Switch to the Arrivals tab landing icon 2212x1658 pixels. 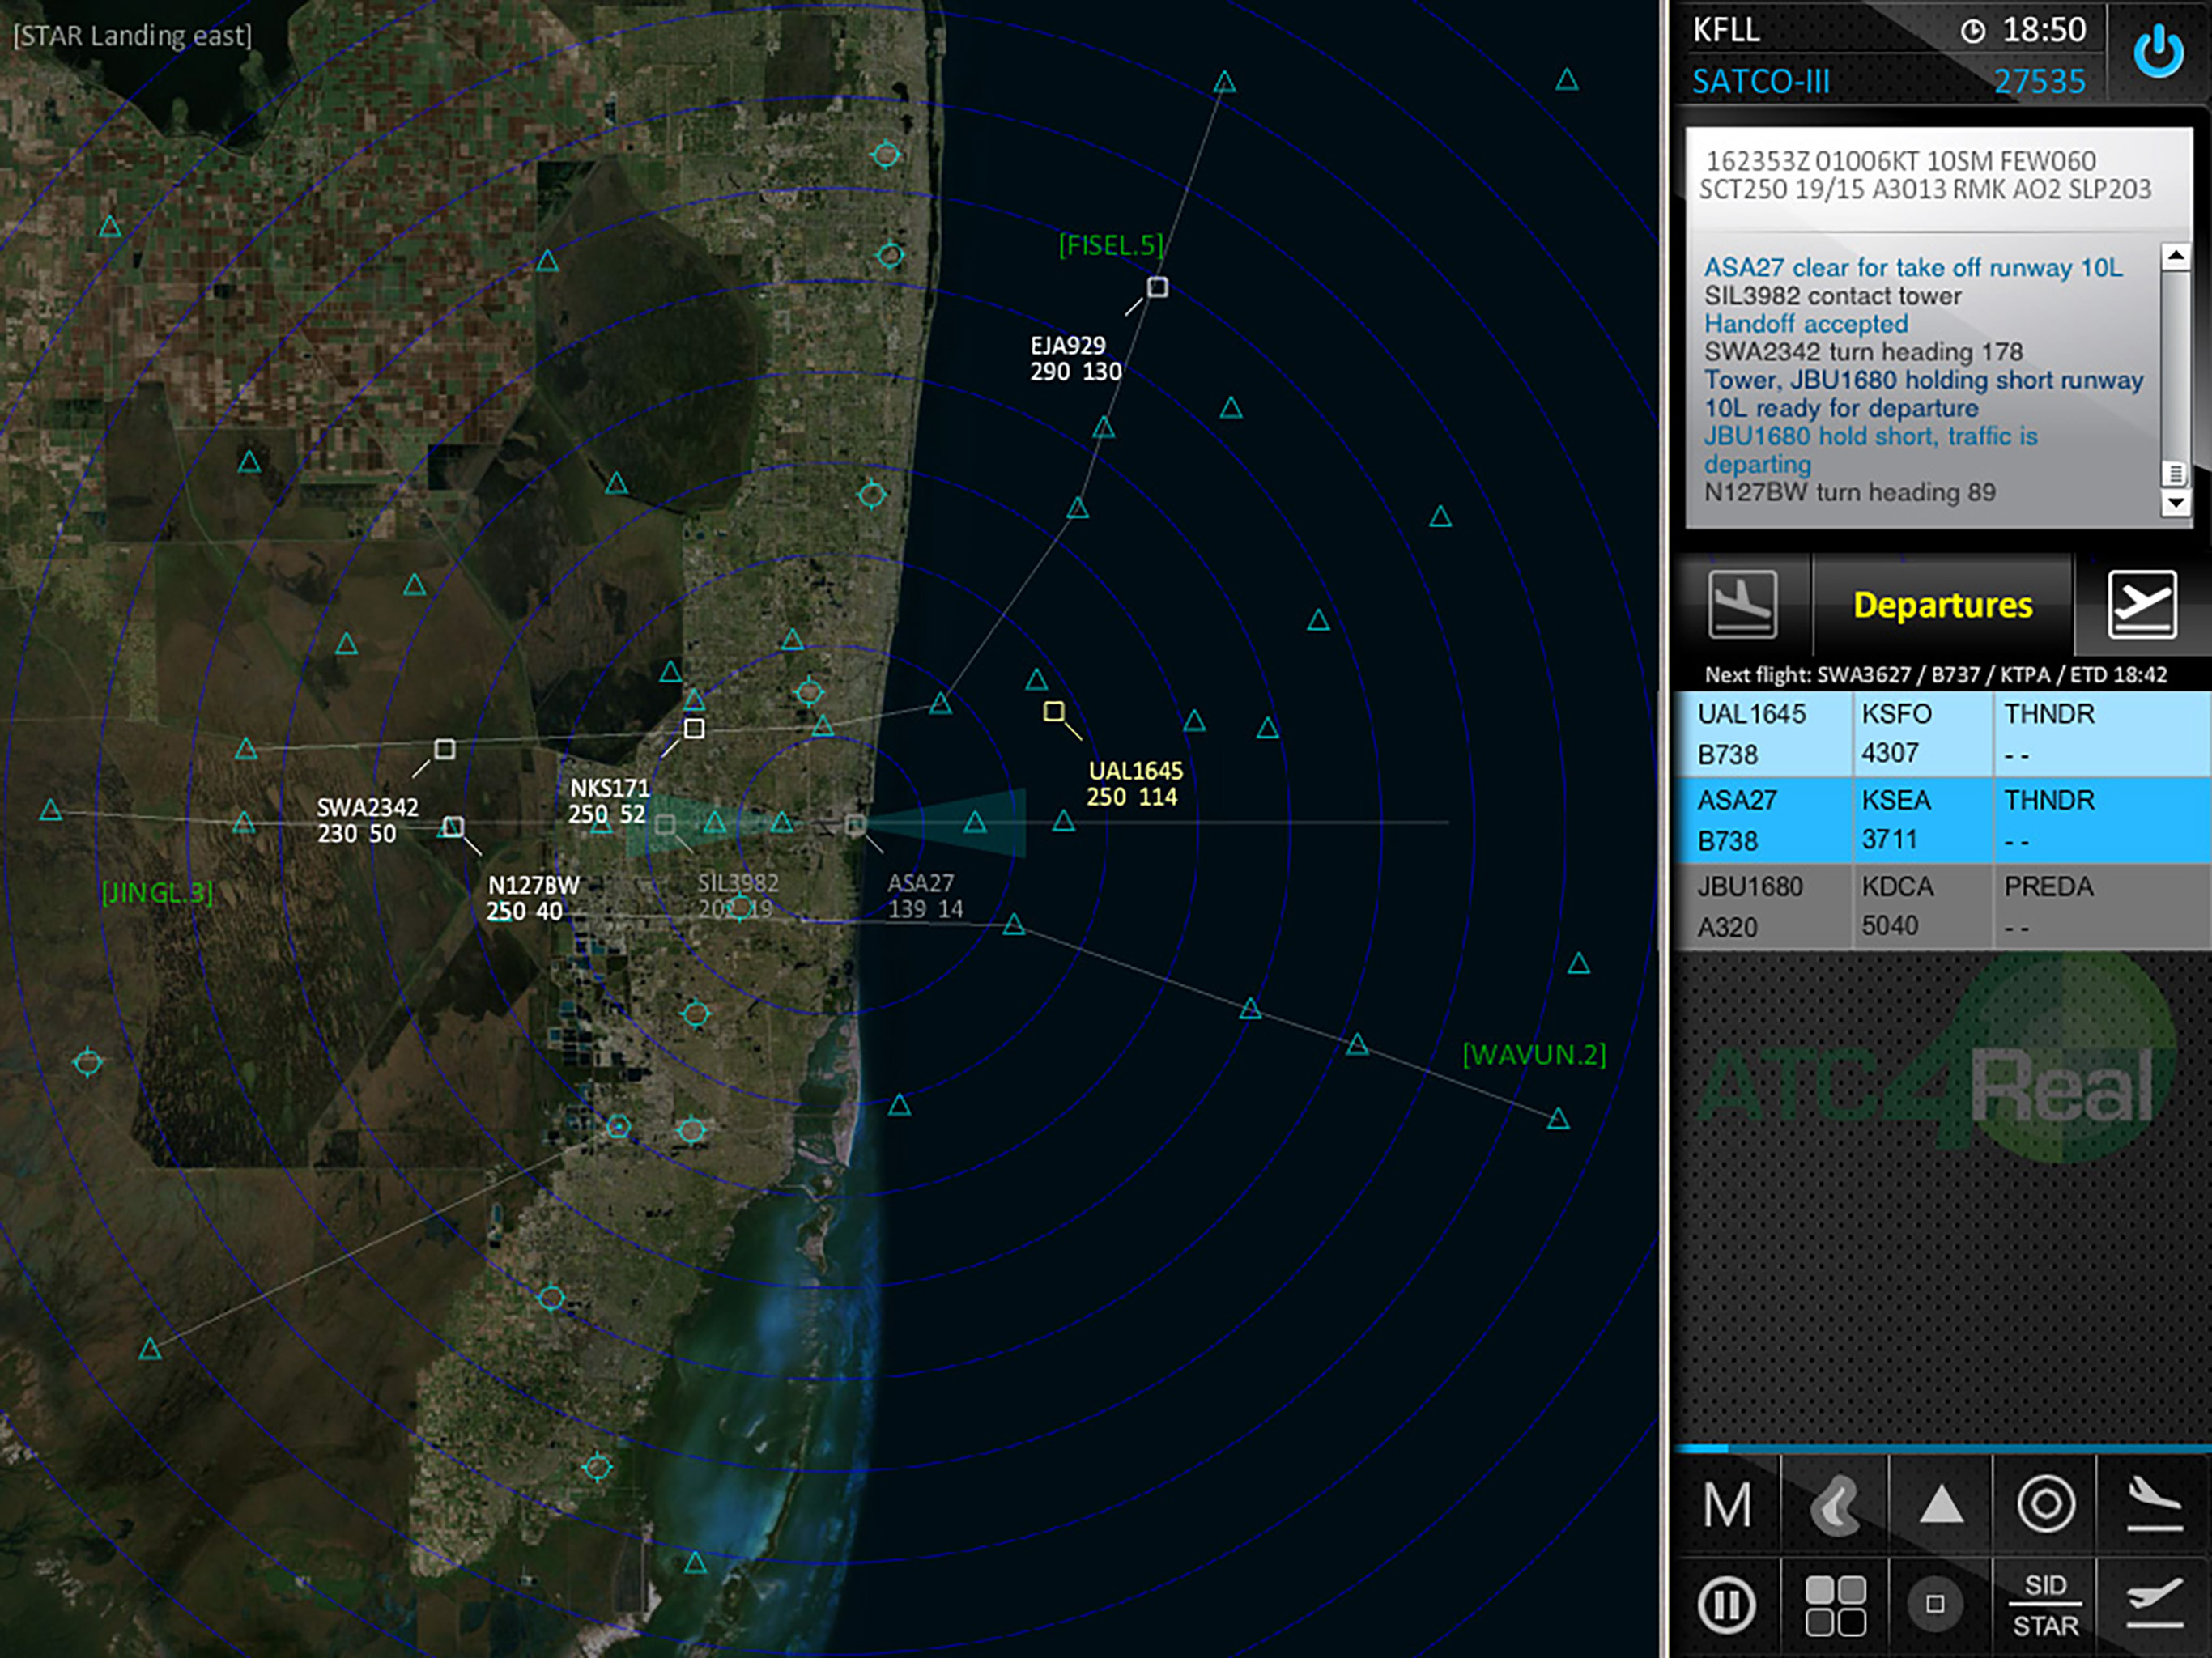click(1742, 604)
